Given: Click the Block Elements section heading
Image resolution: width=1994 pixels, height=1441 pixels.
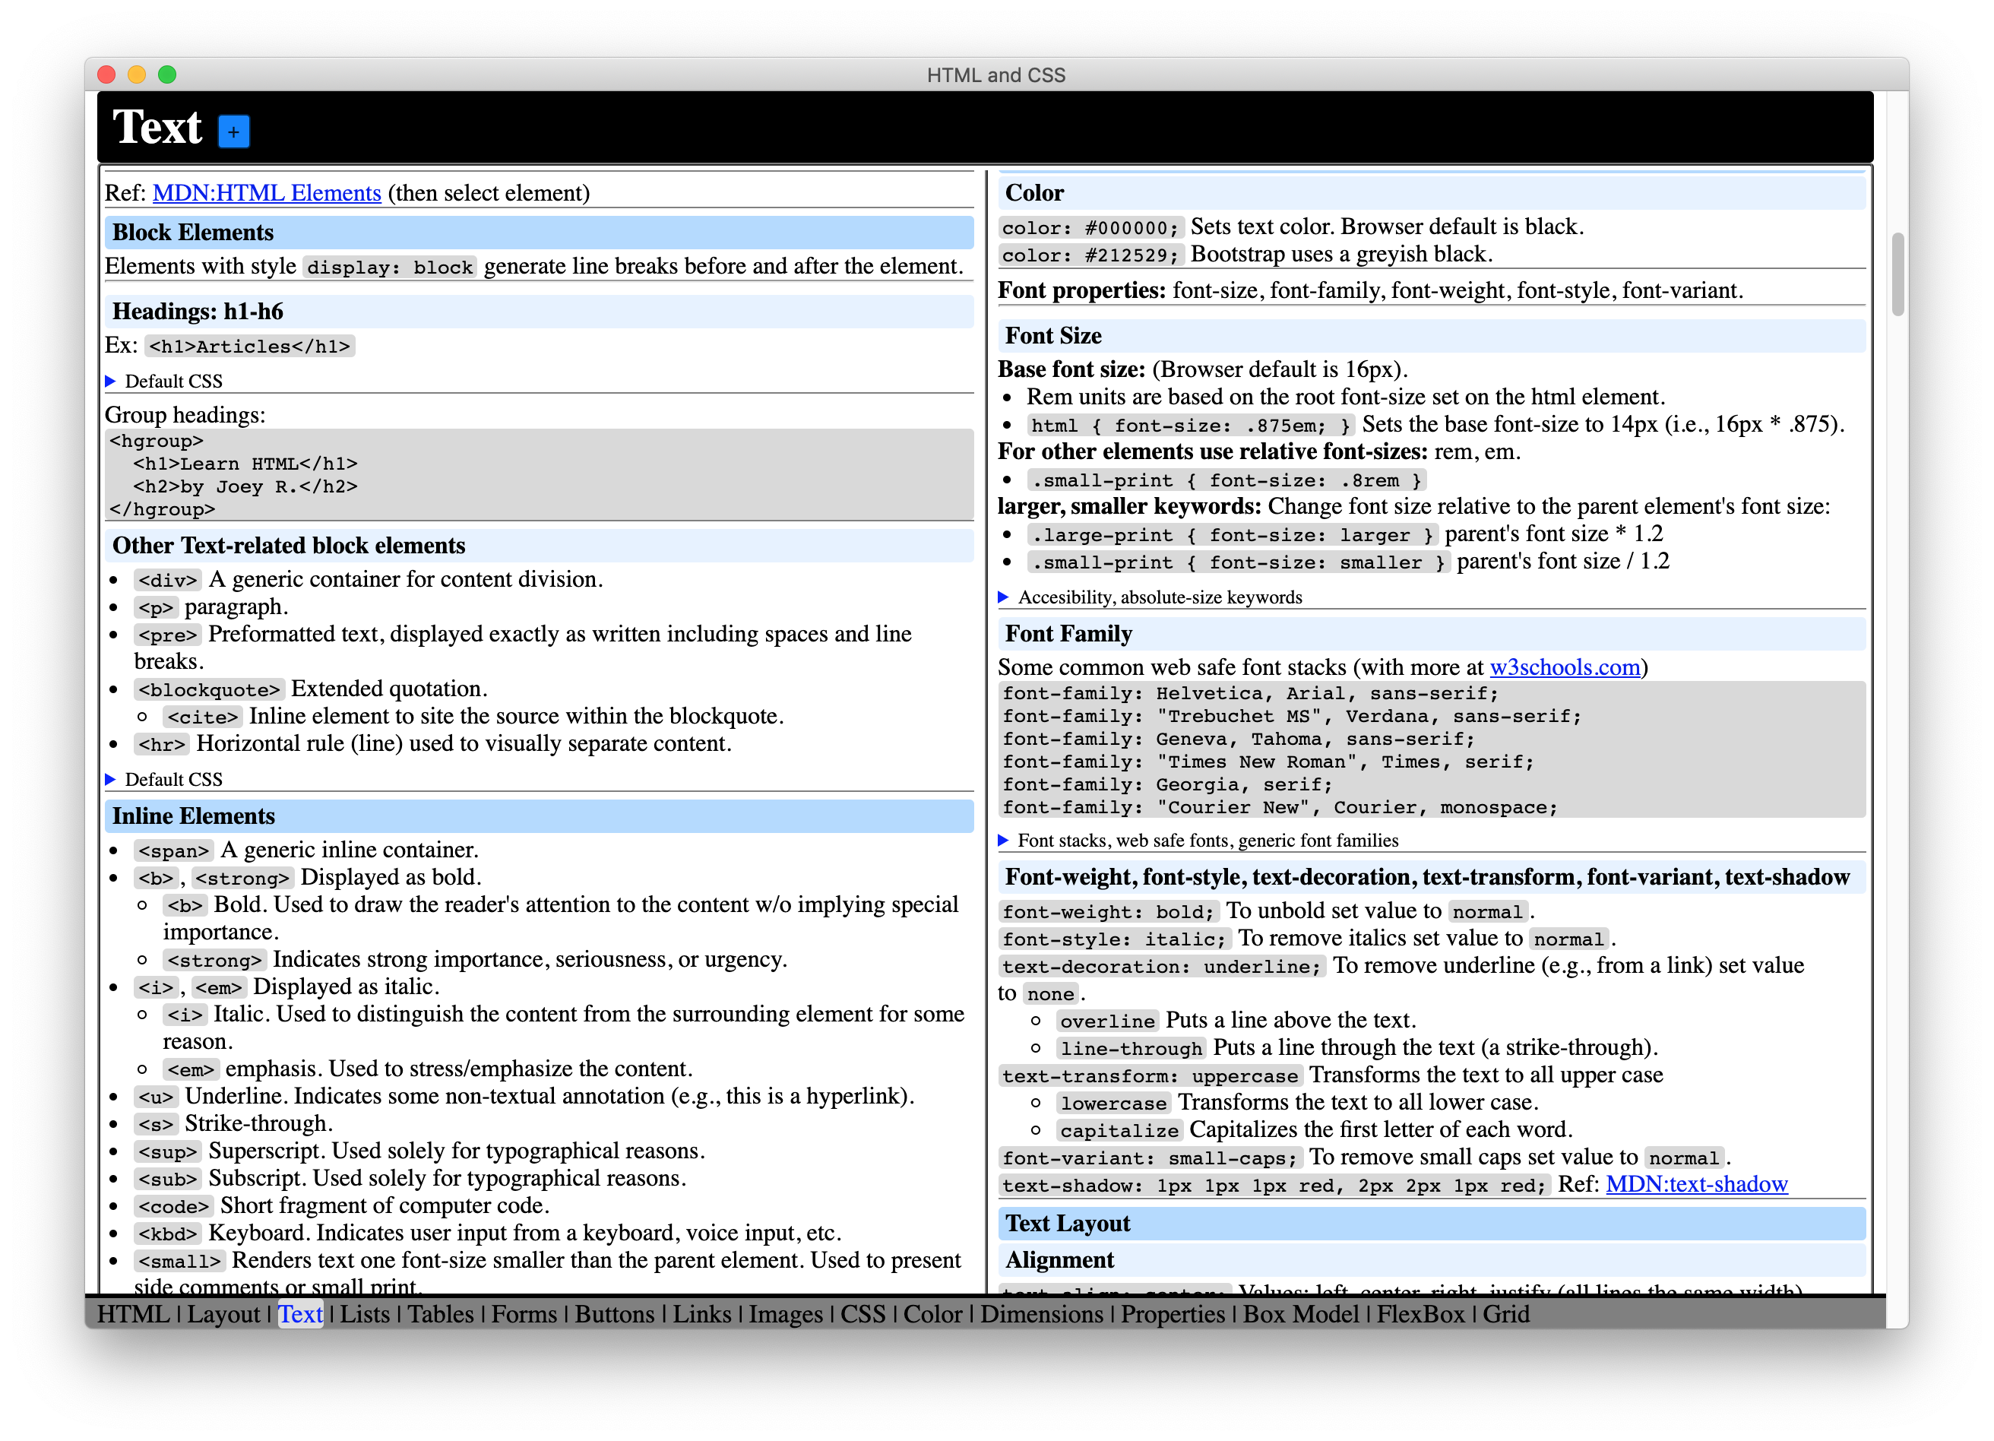Looking at the screenshot, I should (x=539, y=232).
